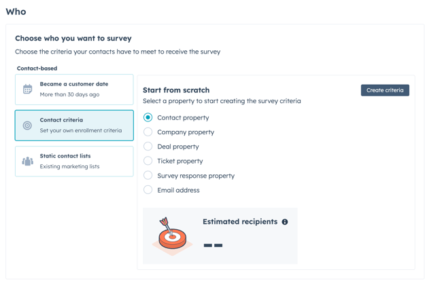Click the Estimated recipients count placeholder

[213, 246]
